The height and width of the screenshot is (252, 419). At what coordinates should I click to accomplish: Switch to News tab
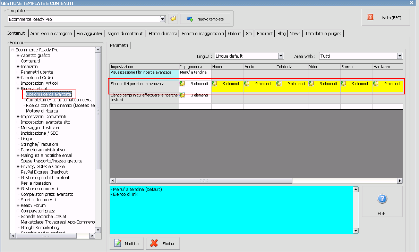295,33
